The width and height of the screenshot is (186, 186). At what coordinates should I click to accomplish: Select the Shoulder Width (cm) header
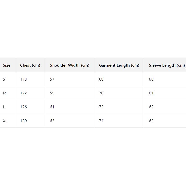69,65
